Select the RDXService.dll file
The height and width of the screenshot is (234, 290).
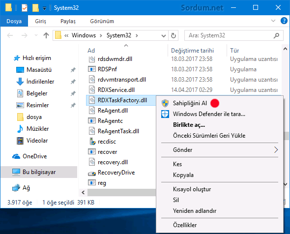point(116,90)
